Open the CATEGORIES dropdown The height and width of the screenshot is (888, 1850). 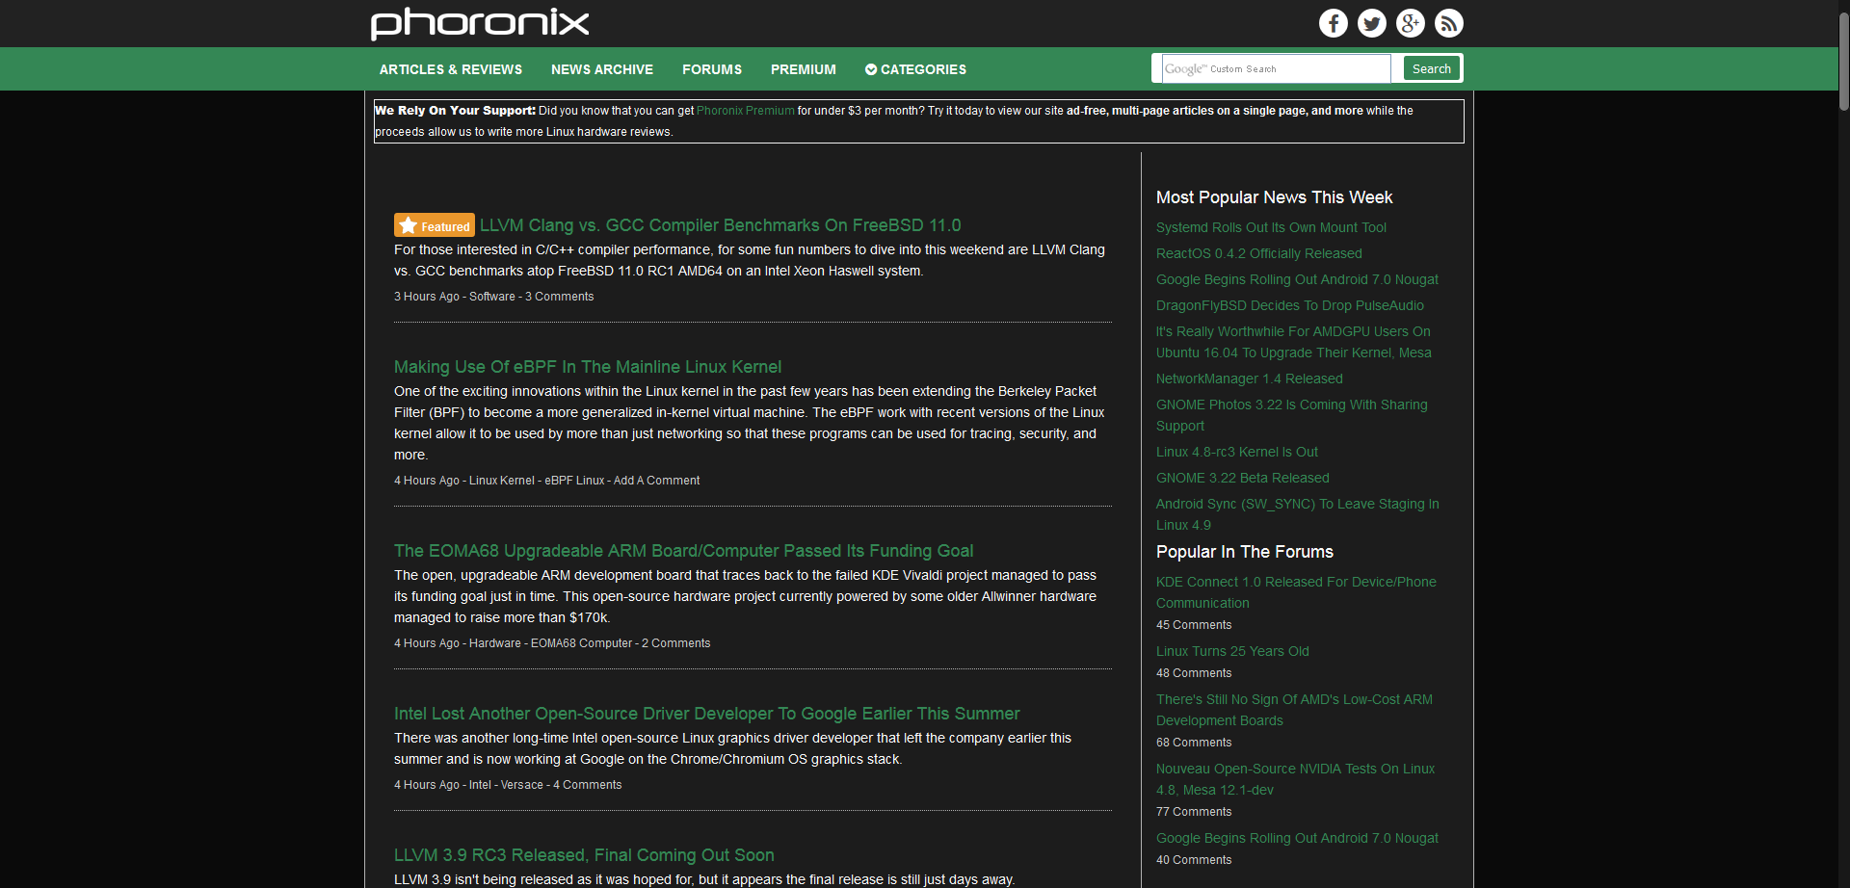[922, 69]
